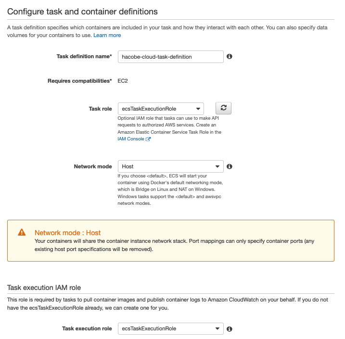The image size is (345, 339).
Task: Click the info icon beside Task definition name
Action: (230, 57)
